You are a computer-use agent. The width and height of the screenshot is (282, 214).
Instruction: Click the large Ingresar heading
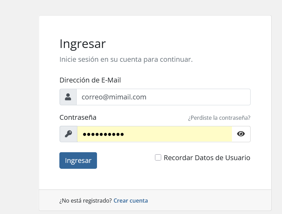[82, 44]
